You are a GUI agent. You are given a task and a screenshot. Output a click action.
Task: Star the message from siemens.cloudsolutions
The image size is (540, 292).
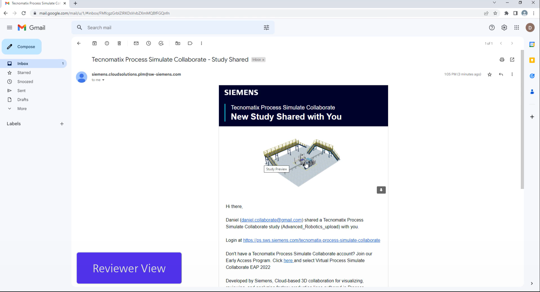tap(490, 74)
